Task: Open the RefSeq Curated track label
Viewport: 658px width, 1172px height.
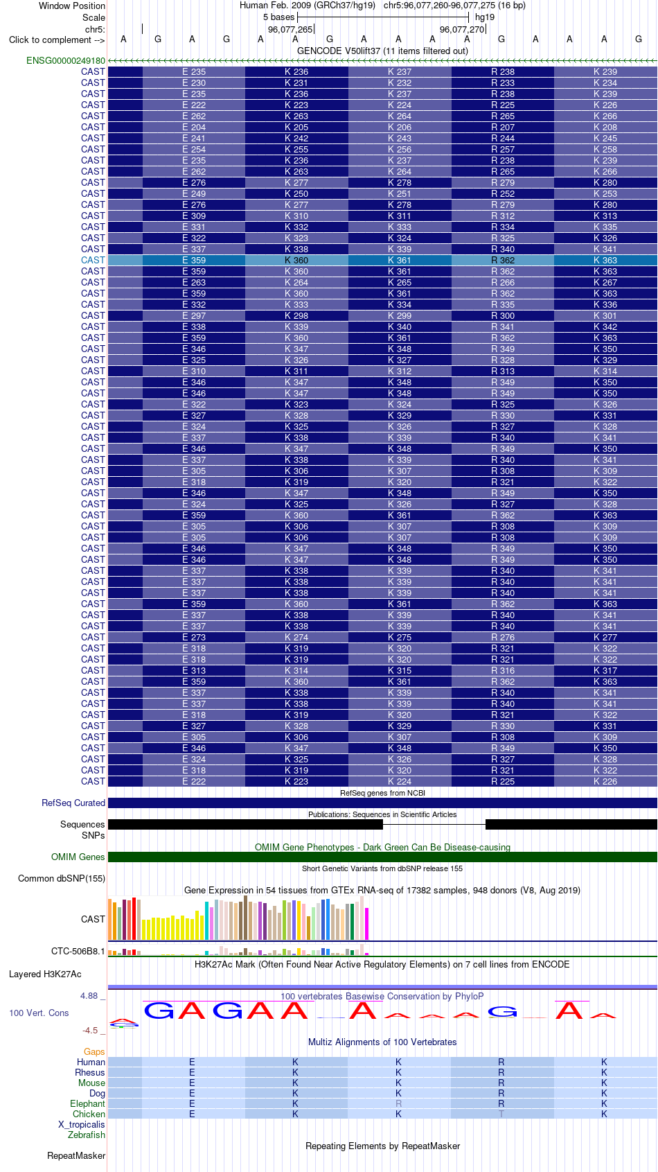Action: coord(73,803)
